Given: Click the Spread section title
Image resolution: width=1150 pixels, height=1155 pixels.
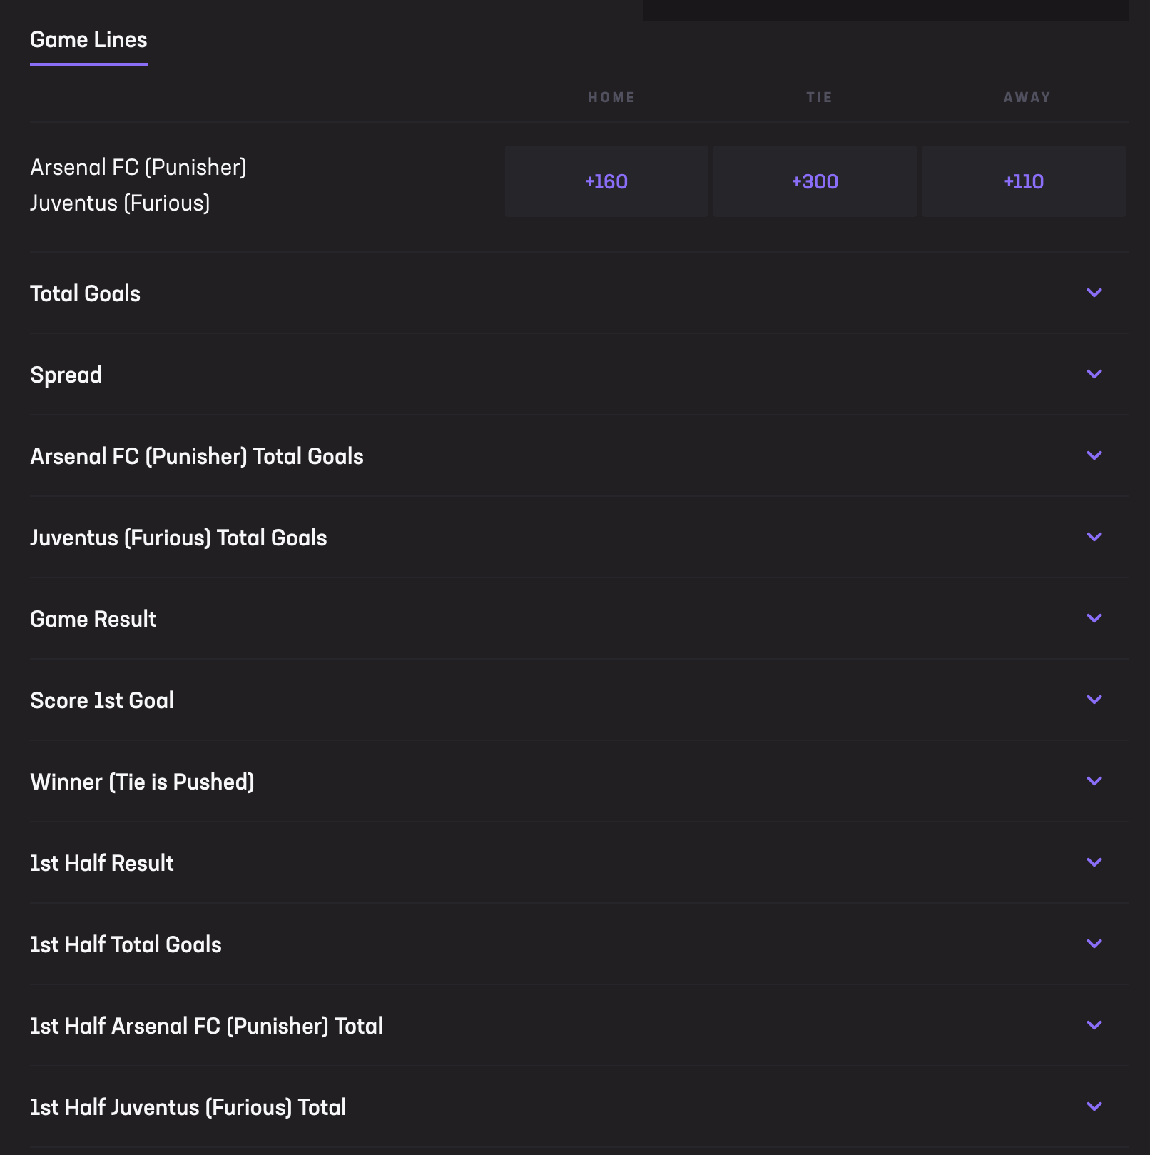Looking at the screenshot, I should pyautogui.click(x=66, y=375).
